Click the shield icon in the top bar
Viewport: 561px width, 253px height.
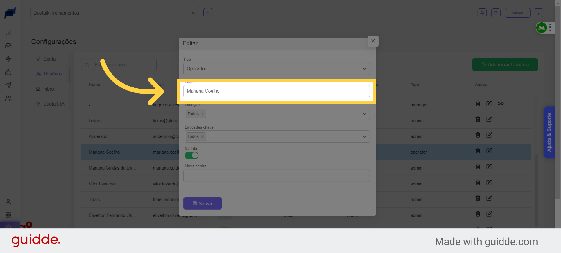(x=496, y=13)
